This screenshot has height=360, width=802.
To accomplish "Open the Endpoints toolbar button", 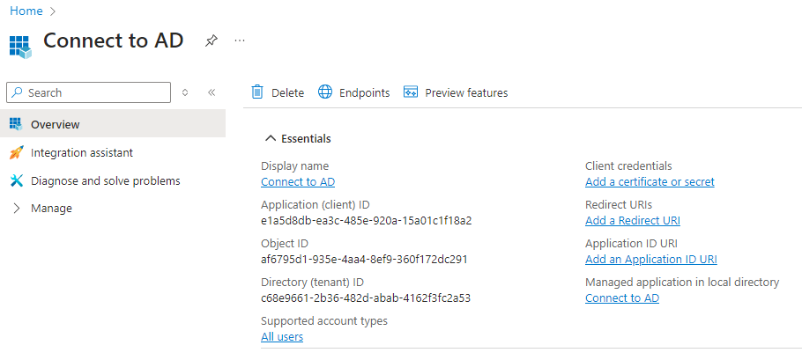I will click(354, 92).
